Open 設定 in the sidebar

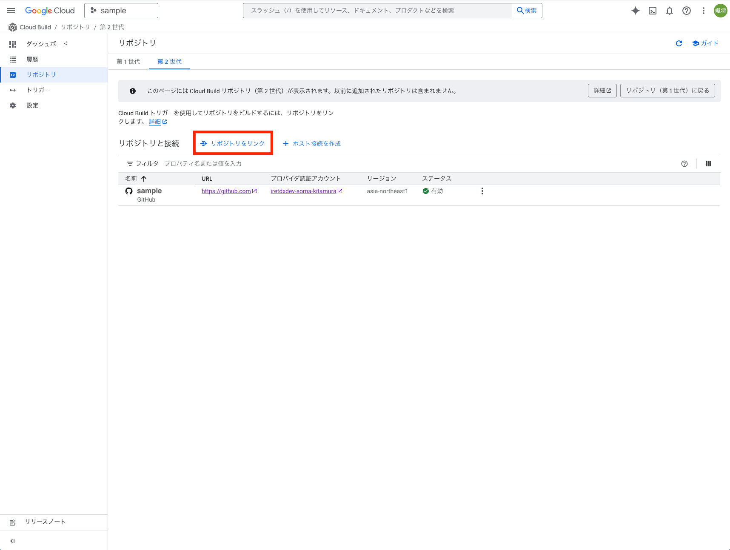click(x=54, y=105)
